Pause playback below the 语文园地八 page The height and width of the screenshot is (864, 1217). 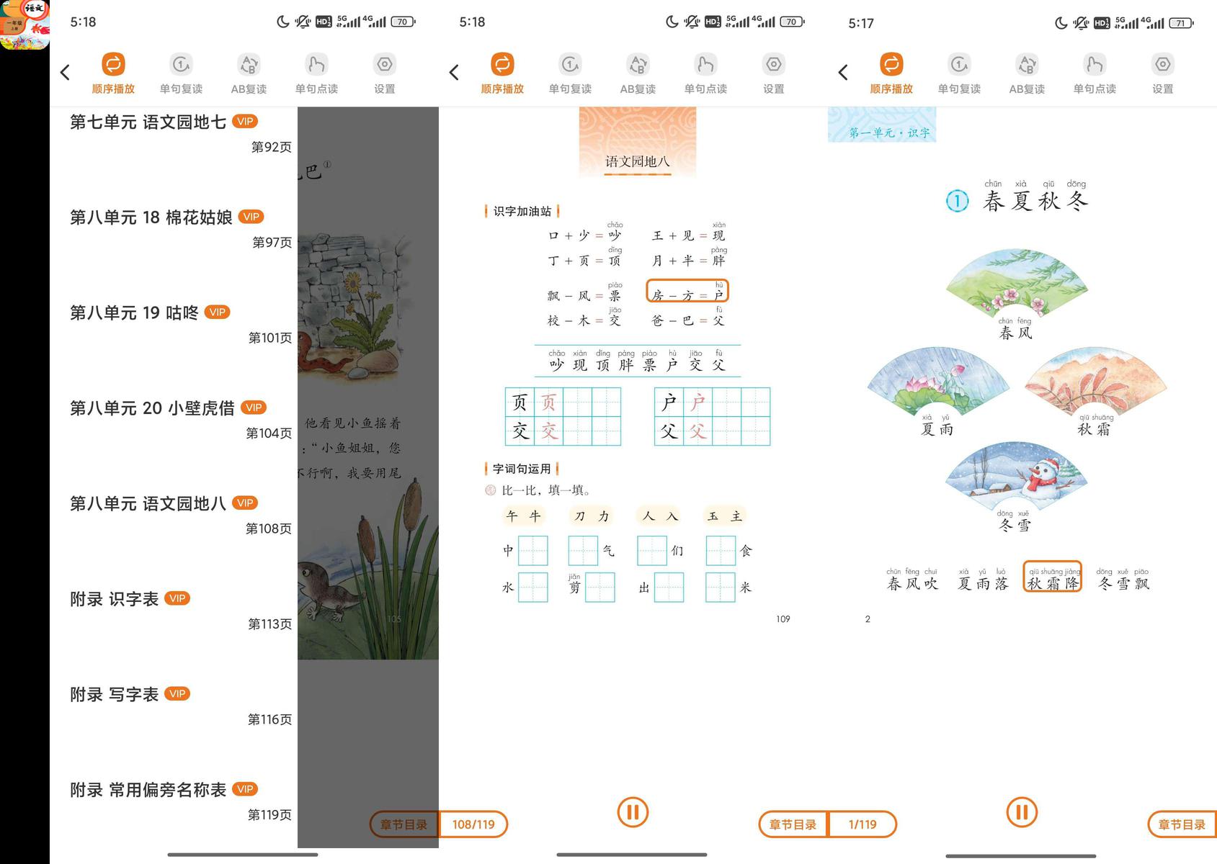pyautogui.click(x=633, y=812)
